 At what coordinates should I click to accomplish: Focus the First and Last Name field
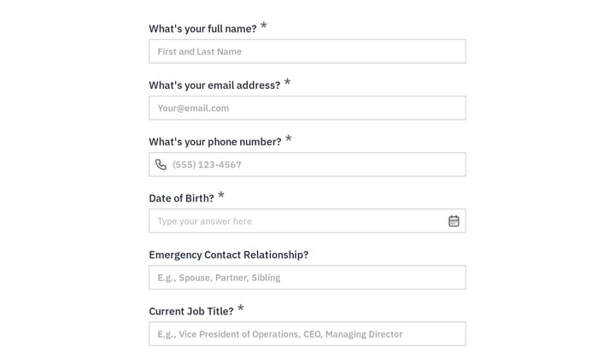tap(307, 51)
